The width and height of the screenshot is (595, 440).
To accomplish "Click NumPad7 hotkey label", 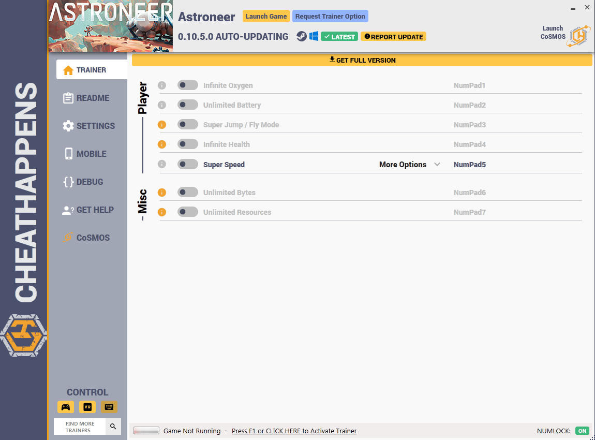I will point(469,212).
